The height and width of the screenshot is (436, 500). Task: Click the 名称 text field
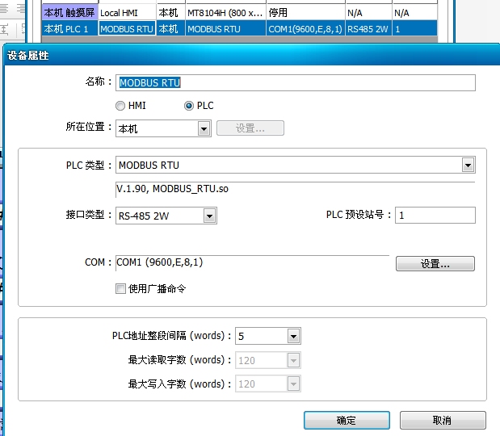pos(296,82)
